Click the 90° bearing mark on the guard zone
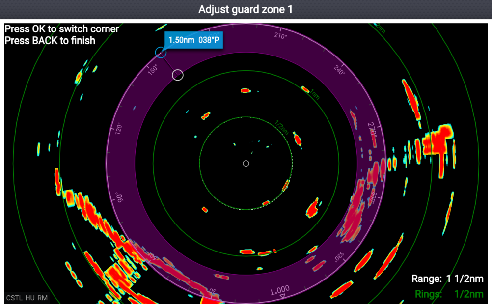The width and height of the screenshot is (492, 308). point(119,197)
